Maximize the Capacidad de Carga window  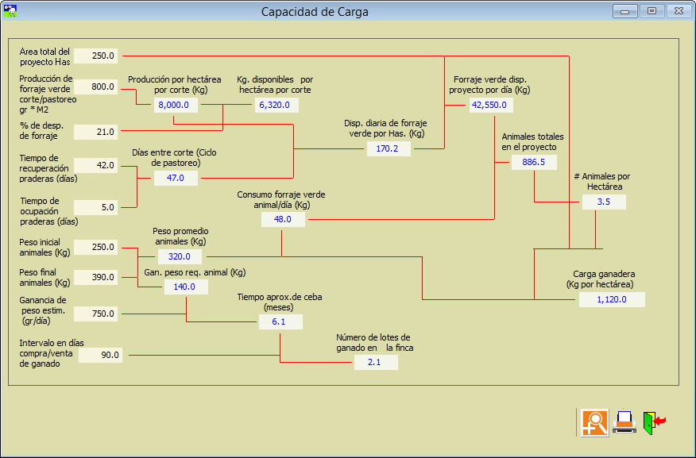(652, 11)
